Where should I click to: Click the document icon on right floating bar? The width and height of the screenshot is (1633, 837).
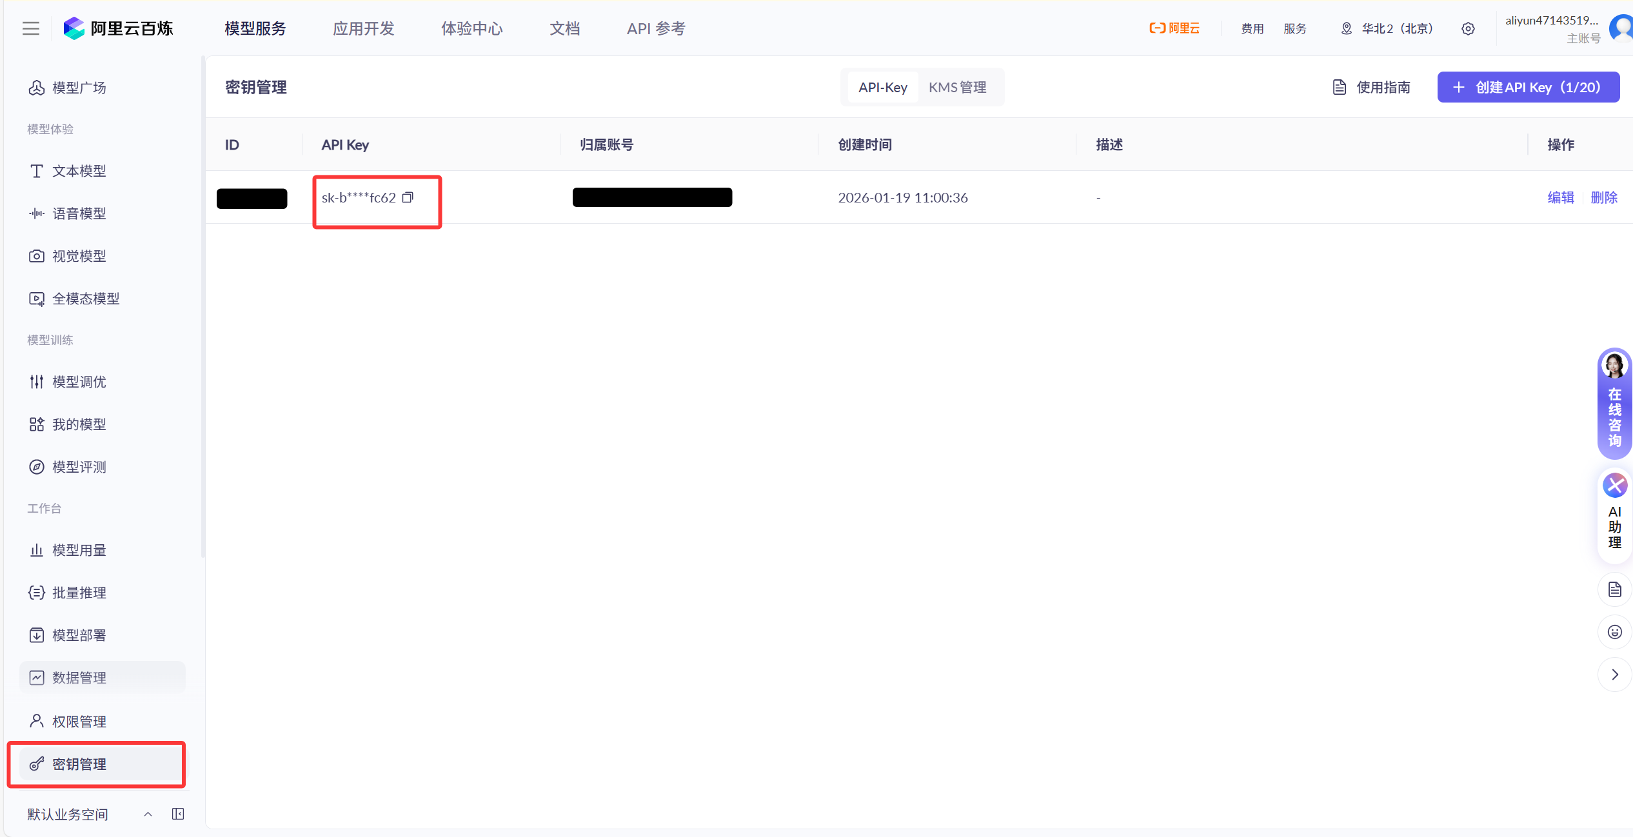click(x=1614, y=589)
